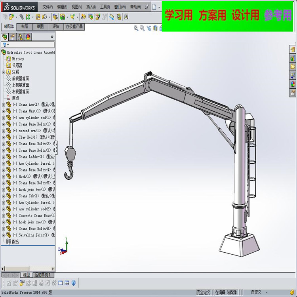Screen dimensions: 297x297
Task: Click the Previous View icon
Action: click(x=149, y=28)
